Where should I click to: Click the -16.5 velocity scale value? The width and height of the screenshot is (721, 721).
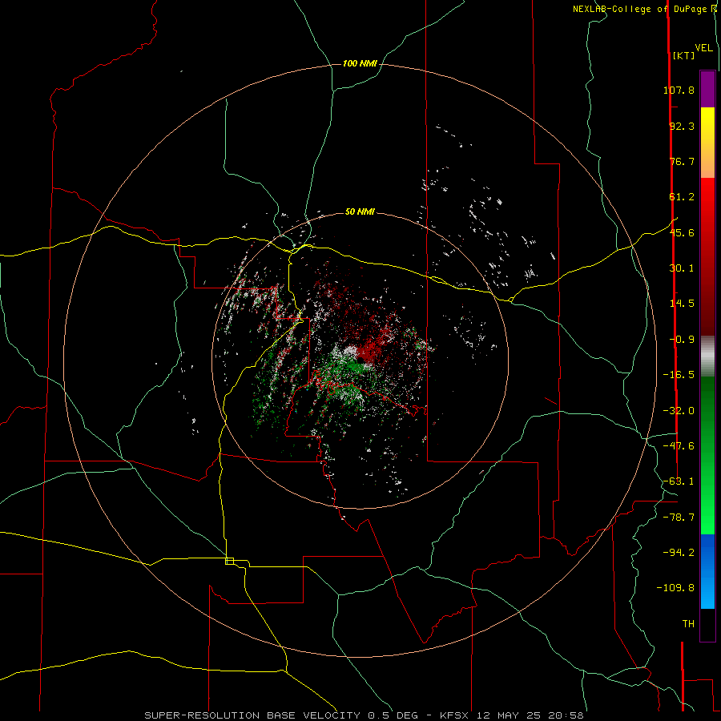(x=679, y=375)
